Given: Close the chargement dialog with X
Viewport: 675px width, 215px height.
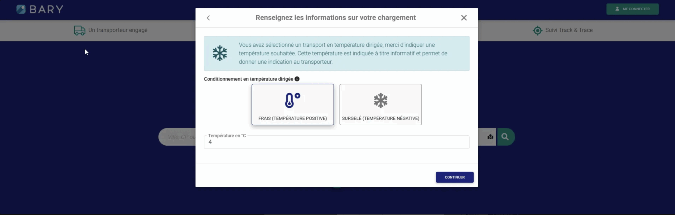Looking at the screenshot, I should [464, 18].
